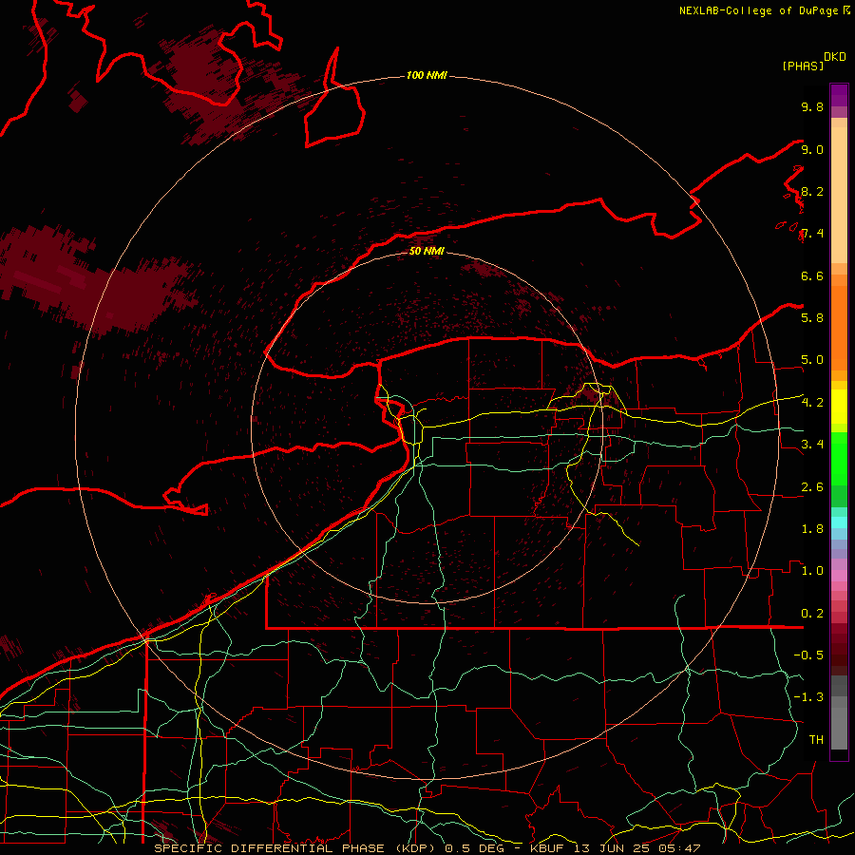Screen dimensions: 855x855
Task: Click the KBUF station identifier in the caption
Action: tap(547, 848)
